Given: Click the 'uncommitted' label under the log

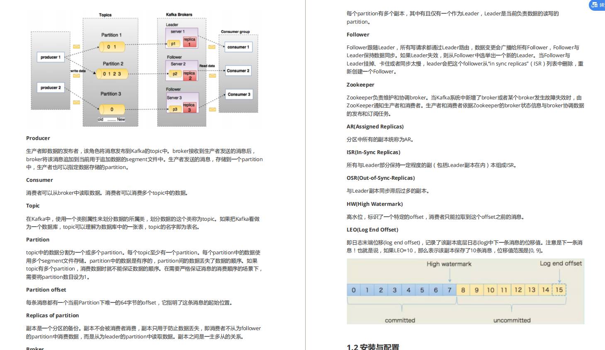Looking at the screenshot, I should tap(512, 321).
